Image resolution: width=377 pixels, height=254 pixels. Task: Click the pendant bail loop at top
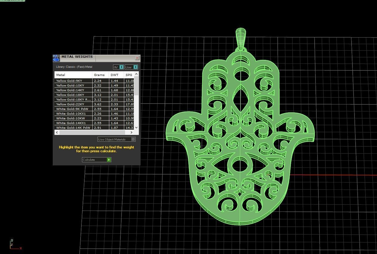coord(241,40)
